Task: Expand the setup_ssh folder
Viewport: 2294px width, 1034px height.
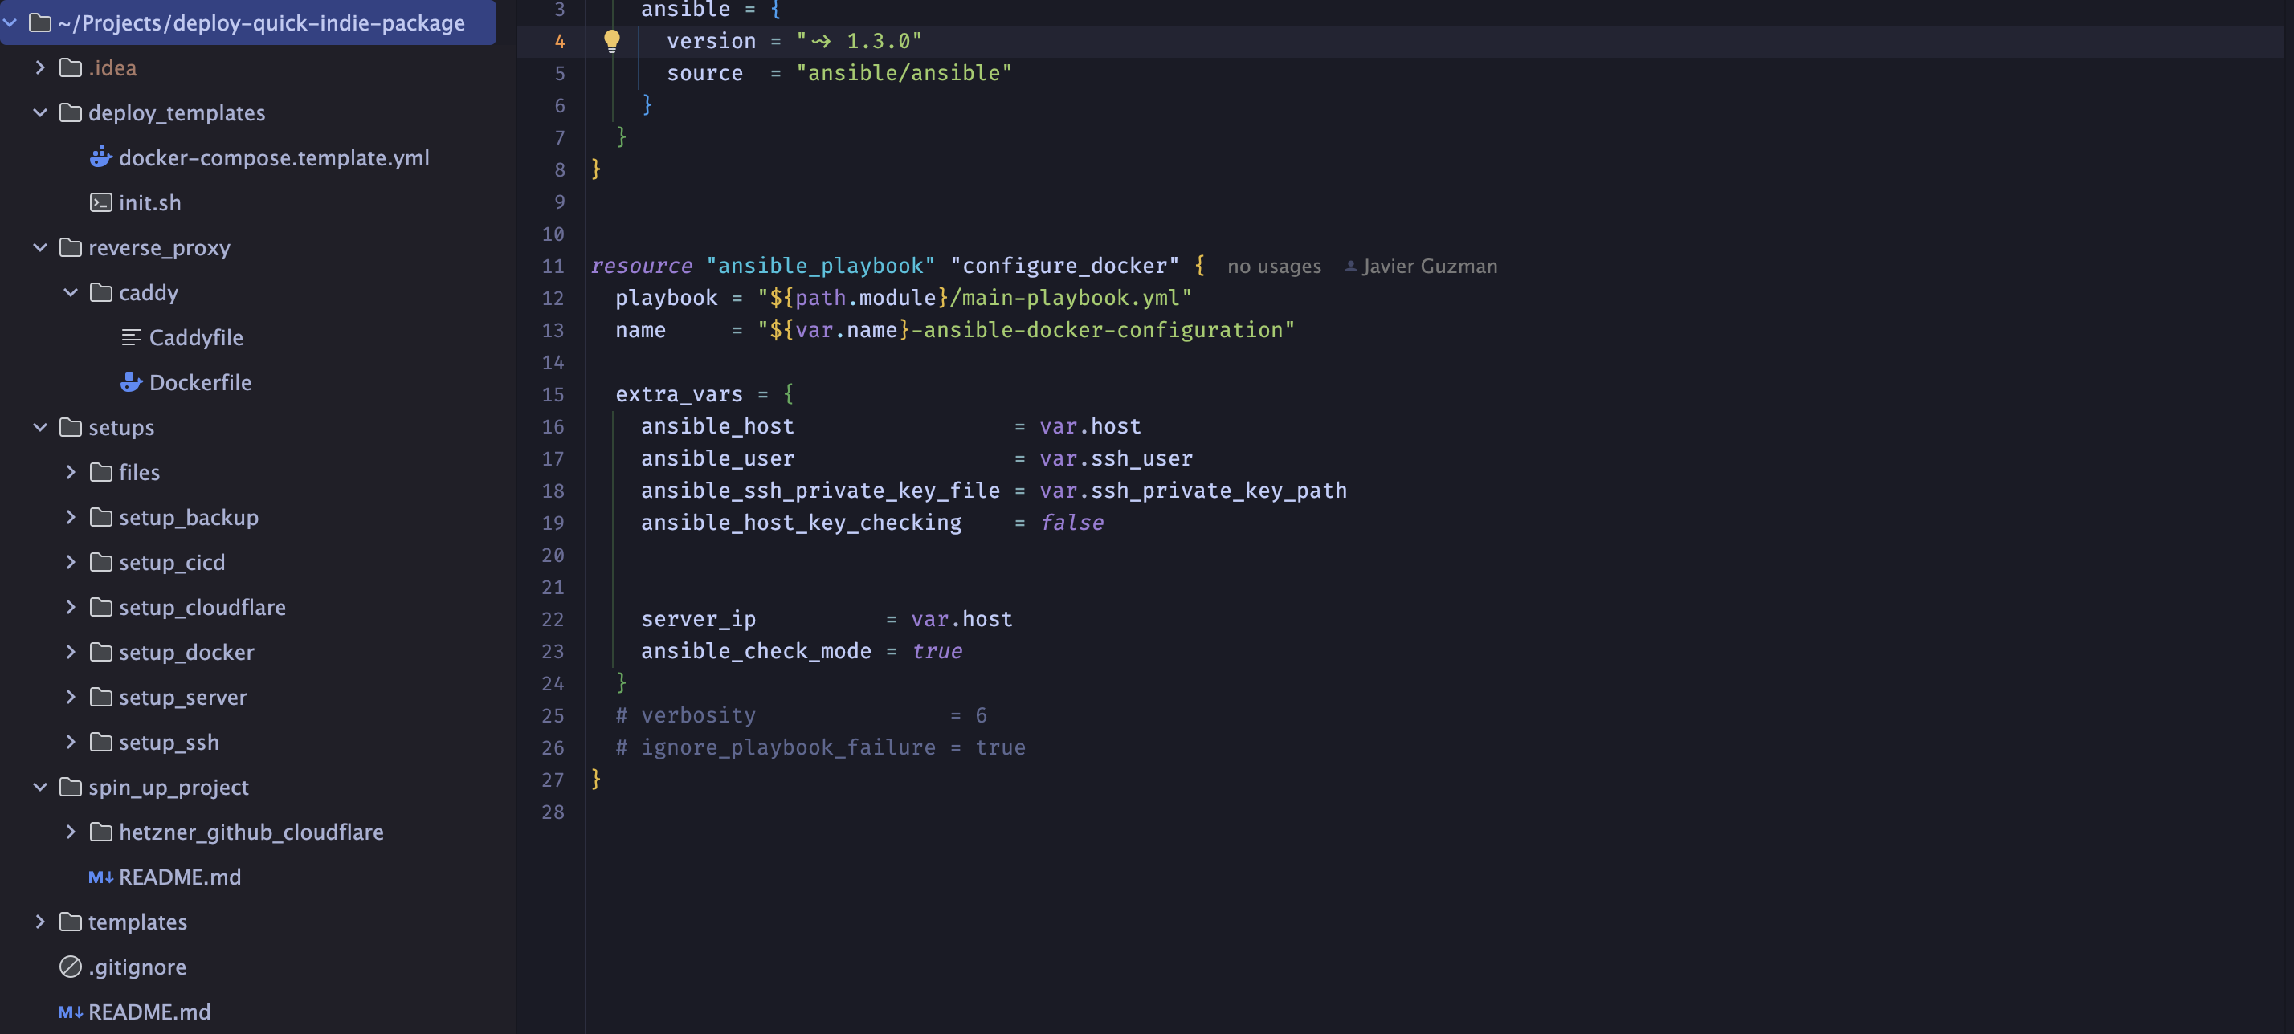Action: click(71, 742)
